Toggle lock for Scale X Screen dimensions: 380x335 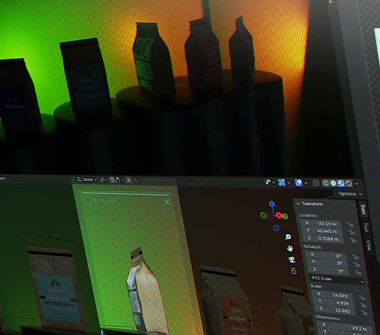(x=362, y=297)
